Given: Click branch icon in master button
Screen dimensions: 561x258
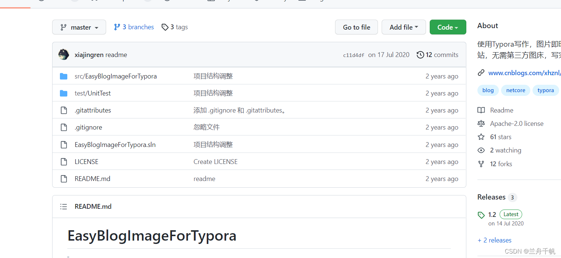Looking at the screenshot, I should [64, 27].
